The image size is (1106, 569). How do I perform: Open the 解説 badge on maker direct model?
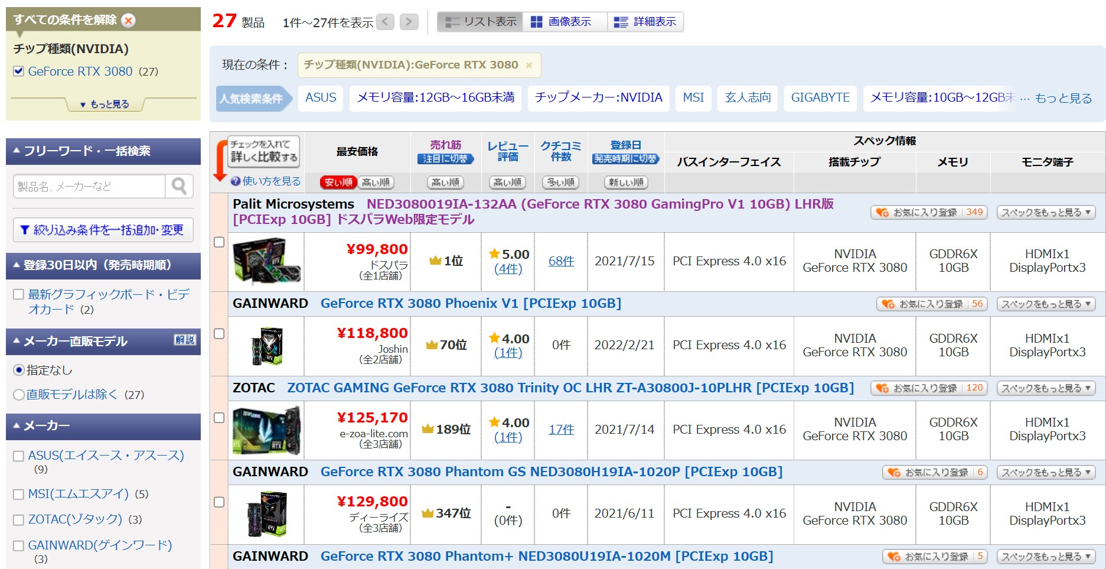tap(185, 340)
